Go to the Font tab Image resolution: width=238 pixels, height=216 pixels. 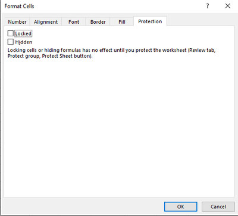click(74, 22)
